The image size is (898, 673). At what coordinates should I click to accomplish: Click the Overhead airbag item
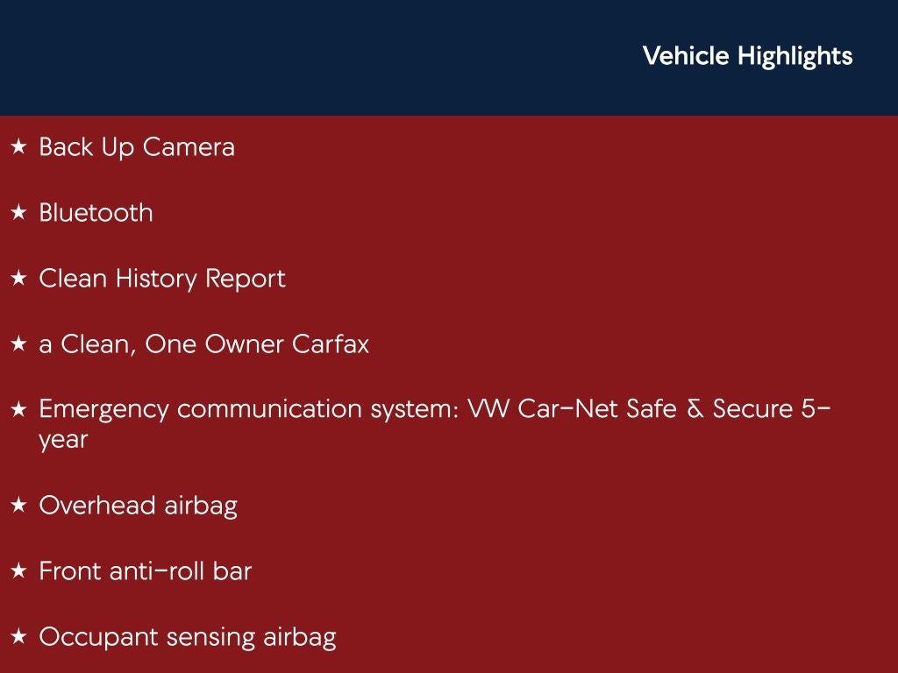[x=138, y=506]
